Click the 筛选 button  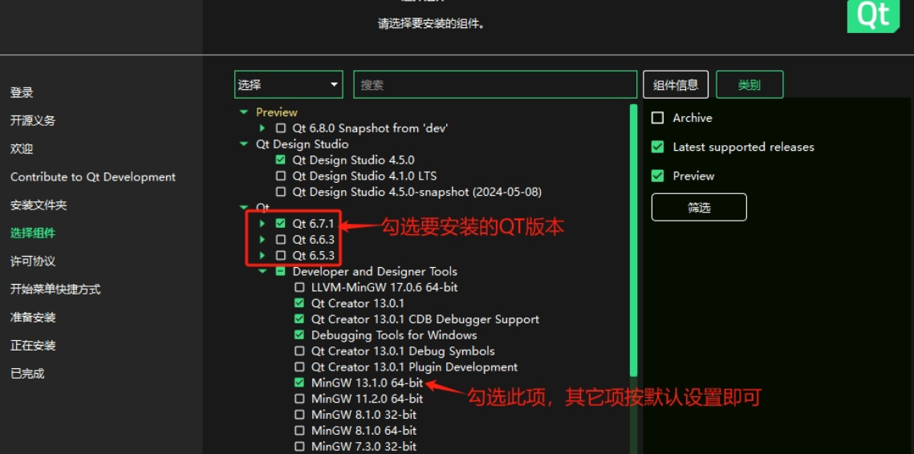tap(699, 208)
